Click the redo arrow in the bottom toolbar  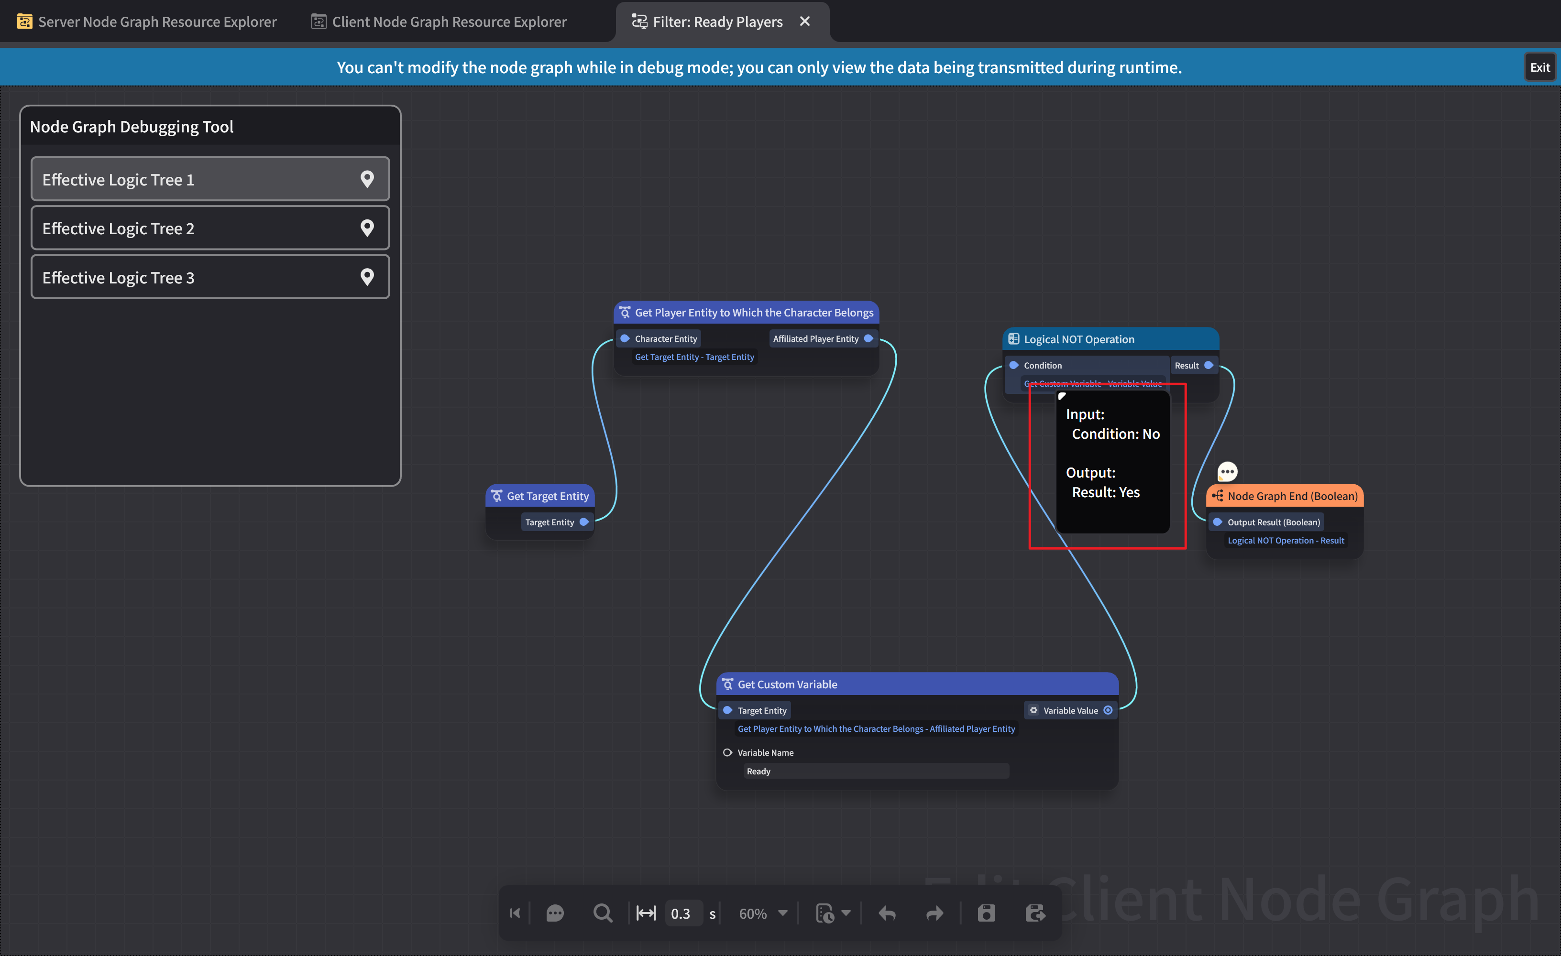(934, 913)
